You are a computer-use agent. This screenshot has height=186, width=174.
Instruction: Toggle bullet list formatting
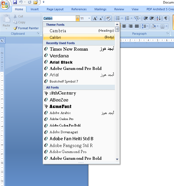118,18
